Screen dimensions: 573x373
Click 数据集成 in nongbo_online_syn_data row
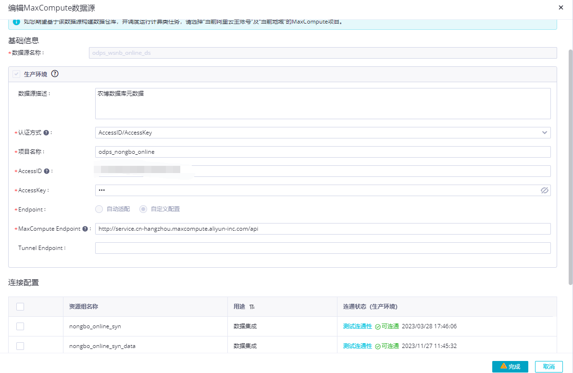pyautogui.click(x=245, y=346)
